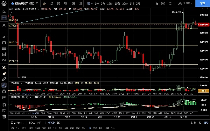The width and height of the screenshot is (210, 131).
Task: Select the text annotation tool
Action: coord(4,25)
